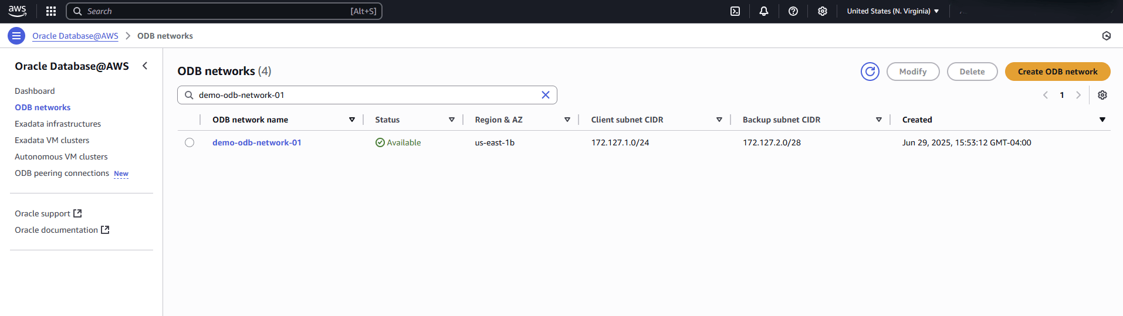
Task: Toggle the hamburger navigation menu
Action: pyautogui.click(x=16, y=36)
